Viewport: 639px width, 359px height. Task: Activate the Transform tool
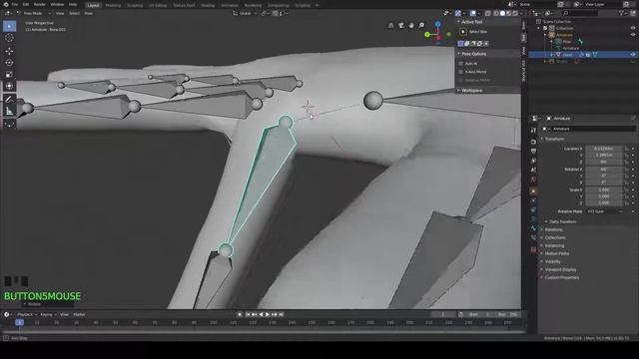(x=9, y=86)
